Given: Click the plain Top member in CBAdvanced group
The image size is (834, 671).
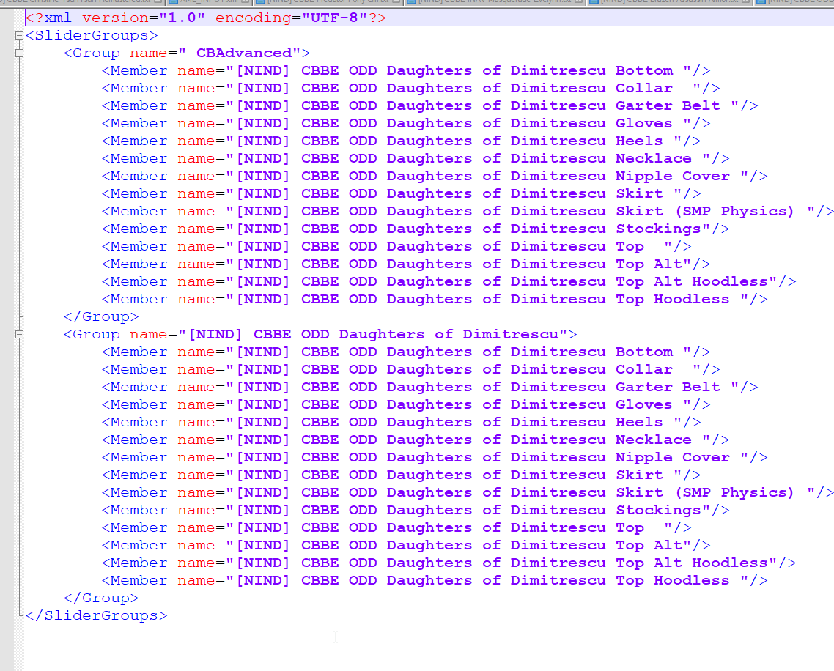Looking at the screenshot, I should (x=396, y=246).
